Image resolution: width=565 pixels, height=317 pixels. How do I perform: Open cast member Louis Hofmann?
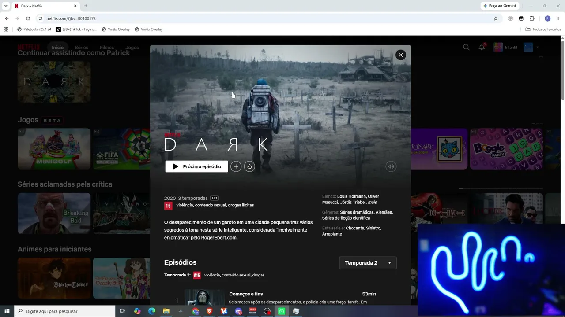352,196
